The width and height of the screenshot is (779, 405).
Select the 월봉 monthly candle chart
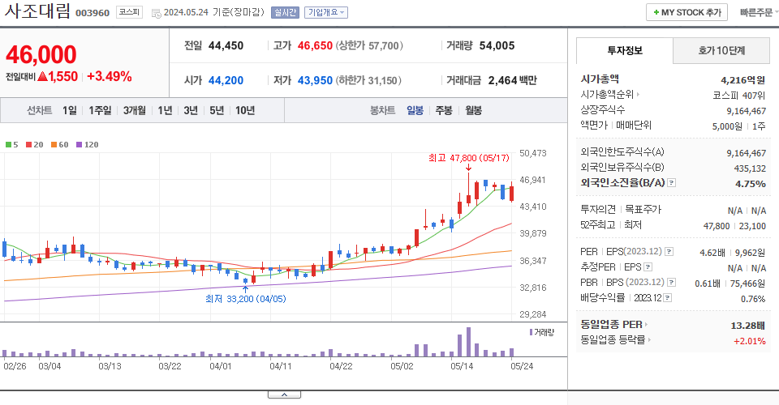pyautogui.click(x=473, y=110)
